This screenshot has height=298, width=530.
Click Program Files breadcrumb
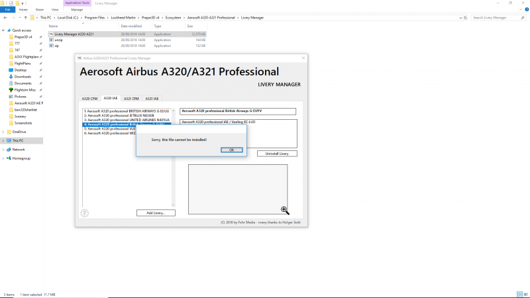pyautogui.click(x=94, y=18)
